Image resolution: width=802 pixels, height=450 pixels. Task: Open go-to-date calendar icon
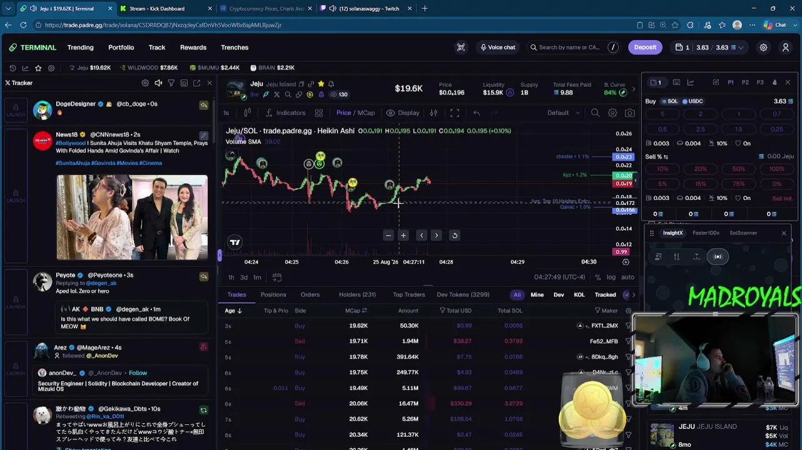[x=277, y=277]
